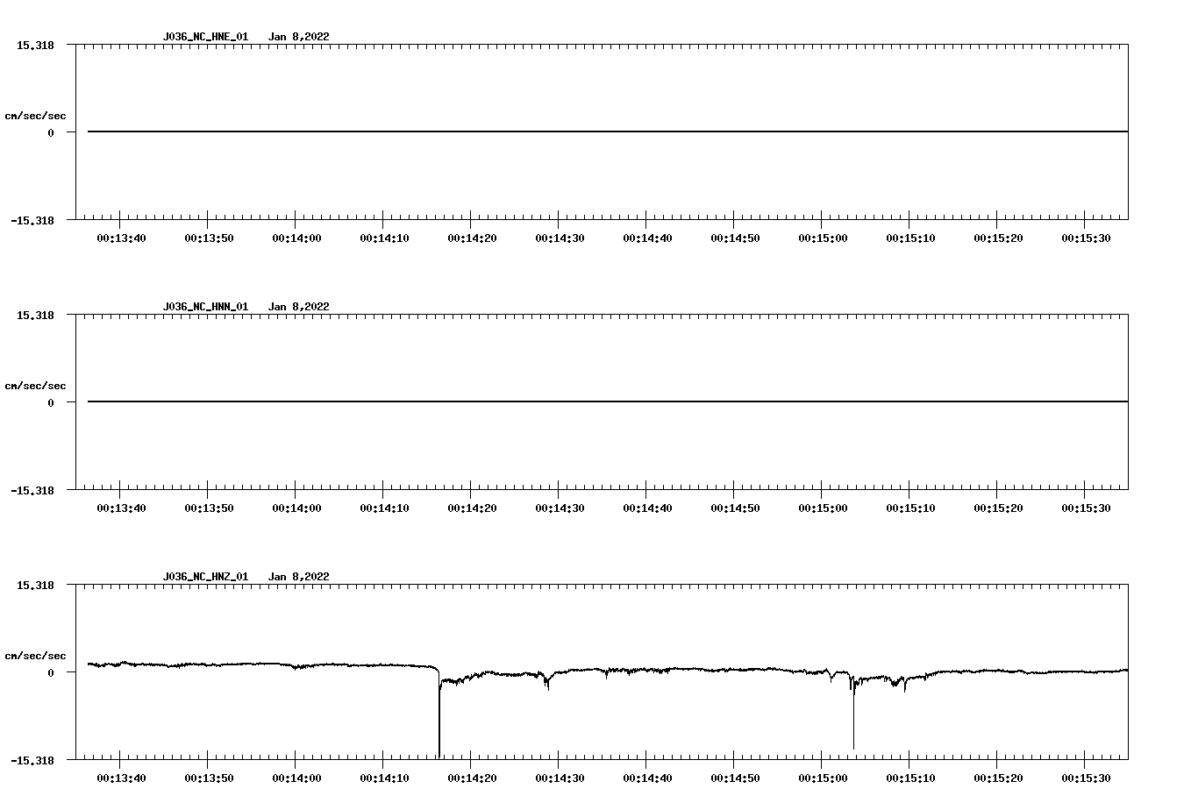Click the 00:13:40 time label under HNE plot
The image size is (1191, 810).
pyautogui.click(x=121, y=238)
